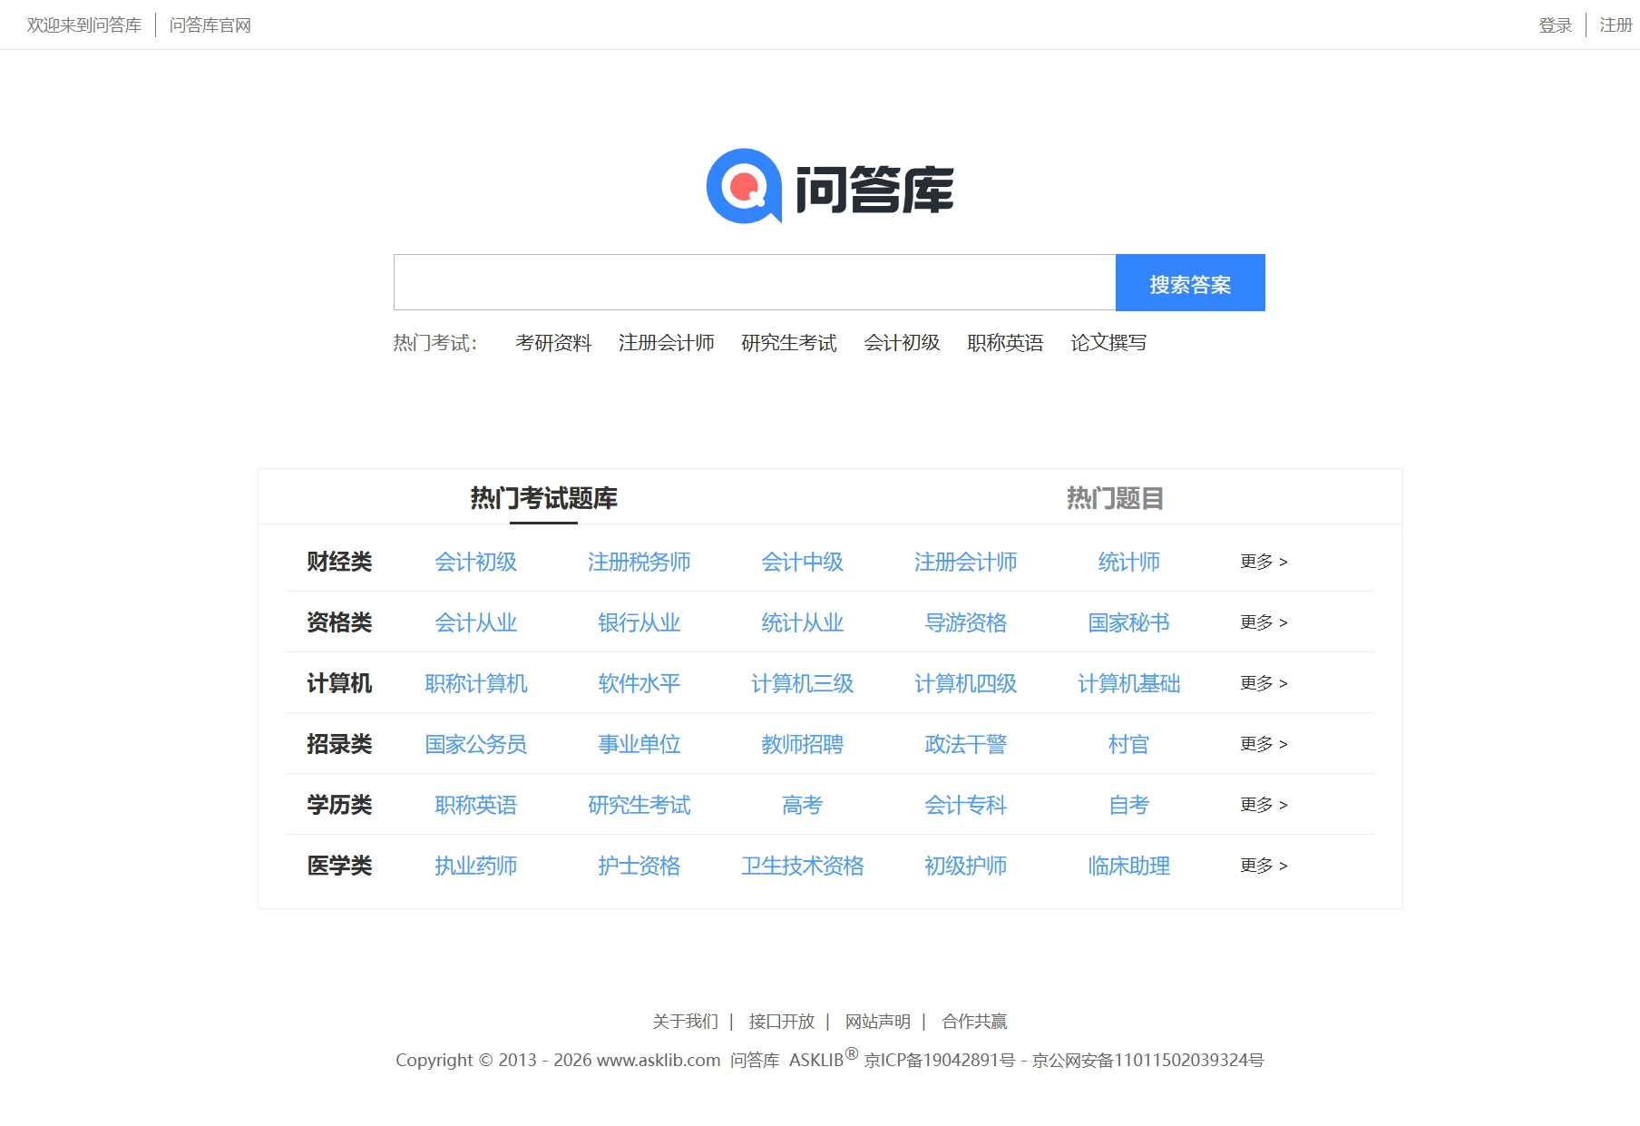Expand 更多 for the 计算机 row
This screenshot has height=1126, width=1640.
click(1261, 683)
